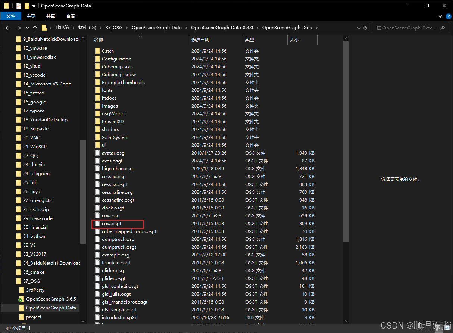Viewport: 453px width, 333px height.
Task: Click OpenSceneGraph-Data-3.4.0 in the breadcrumb
Action: click(x=222, y=28)
